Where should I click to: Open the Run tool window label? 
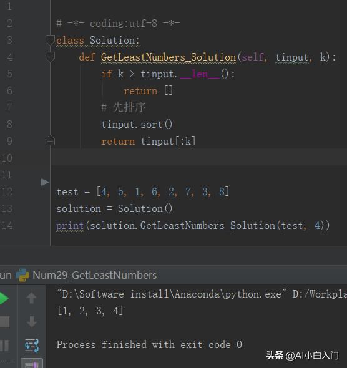coord(5,275)
